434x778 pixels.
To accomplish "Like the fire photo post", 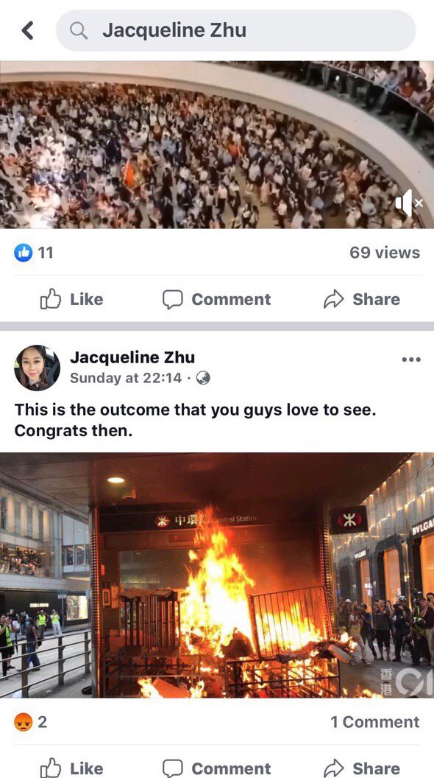I will coord(72,767).
